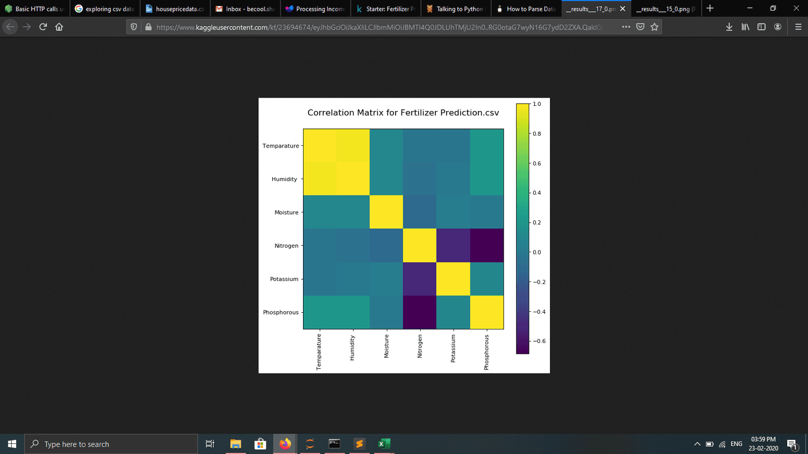Toggle the browser sidebar
This screenshot has width=808, height=454.
click(x=761, y=27)
